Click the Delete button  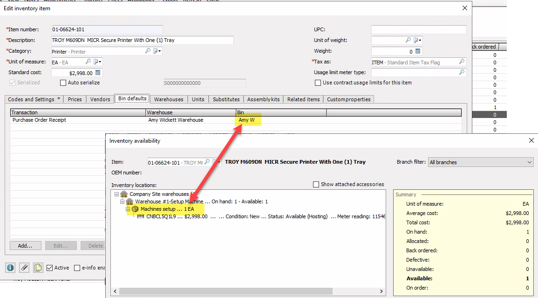(x=93, y=246)
